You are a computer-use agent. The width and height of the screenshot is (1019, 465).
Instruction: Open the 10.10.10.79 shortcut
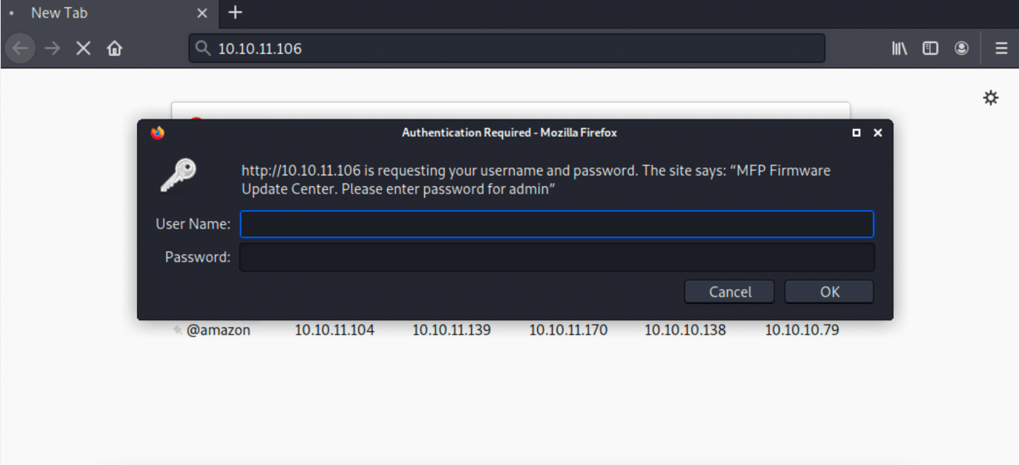coord(801,330)
